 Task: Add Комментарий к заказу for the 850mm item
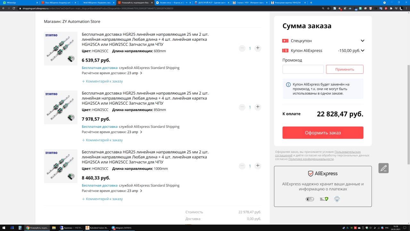[102, 140]
